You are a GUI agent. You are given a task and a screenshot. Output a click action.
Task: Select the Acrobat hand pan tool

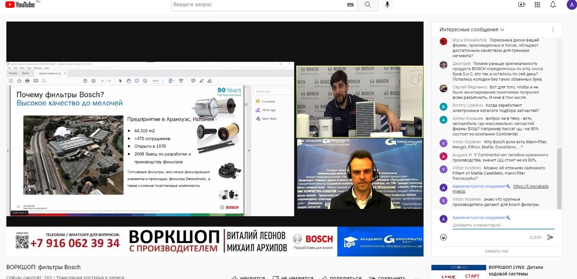pyautogui.click(x=129, y=81)
